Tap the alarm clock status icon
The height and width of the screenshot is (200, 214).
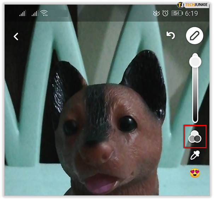pyautogui.click(x=165, y=13)
